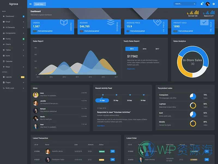Select the 22 Sep activity marker
The image size is (218, 164).
pyautogui.click(x=116, y=95)
